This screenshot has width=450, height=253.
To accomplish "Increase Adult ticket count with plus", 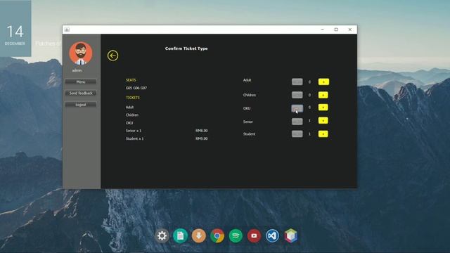I will 323,82.
